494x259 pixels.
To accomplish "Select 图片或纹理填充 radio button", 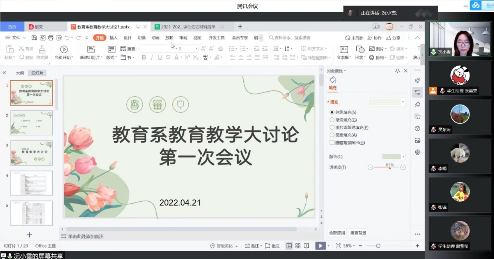I will pos(332,128).
